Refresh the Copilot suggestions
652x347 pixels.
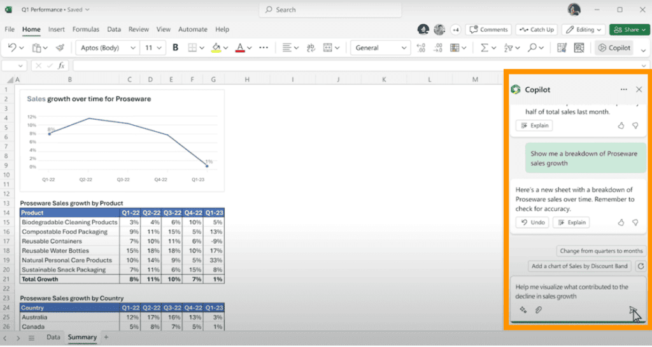pos(641,266)
